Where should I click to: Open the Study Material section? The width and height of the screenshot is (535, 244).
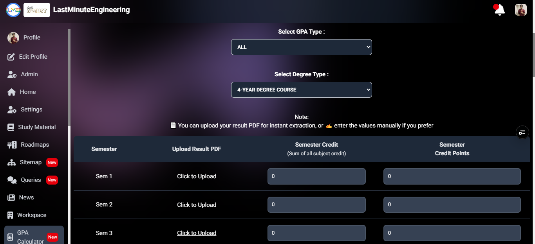click(37, 127)
